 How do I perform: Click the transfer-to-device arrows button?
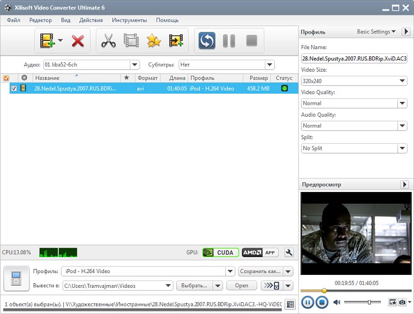click(x=272, y=286)
